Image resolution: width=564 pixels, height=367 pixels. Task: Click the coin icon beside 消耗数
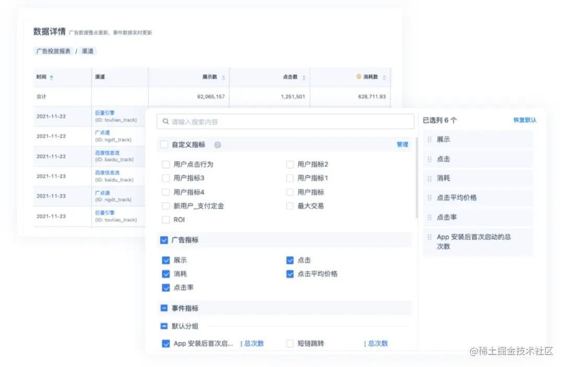click(x=359, y=77)
